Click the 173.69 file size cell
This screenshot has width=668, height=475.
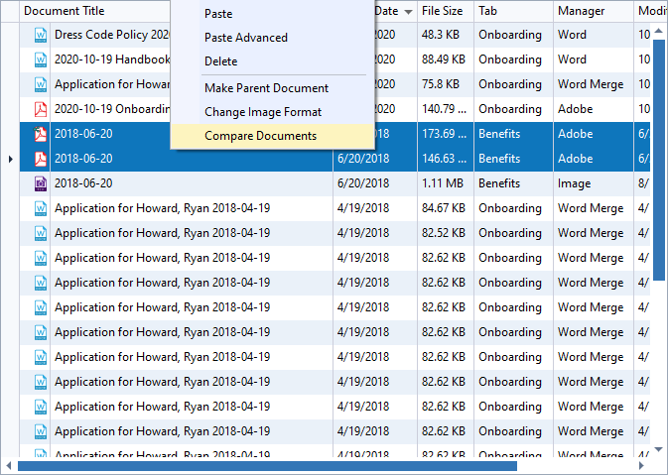point(444,134)
